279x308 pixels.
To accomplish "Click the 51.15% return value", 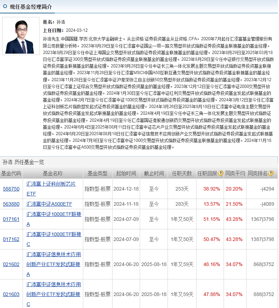I will [212, 219].
